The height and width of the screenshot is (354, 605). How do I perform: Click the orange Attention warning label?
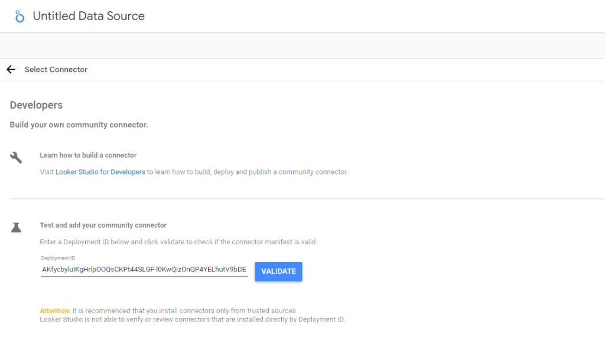pyautogui.click(x=54, y=310)
